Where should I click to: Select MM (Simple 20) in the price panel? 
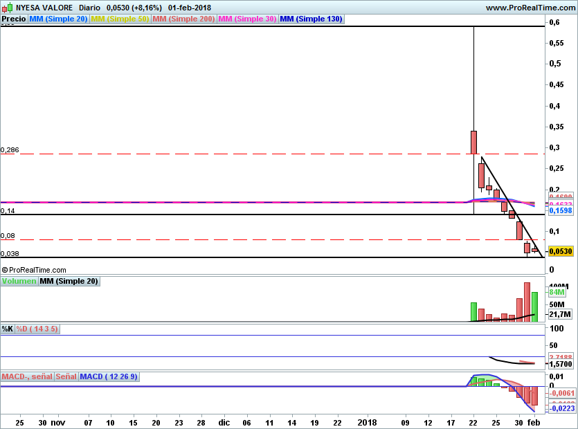point(58,19)
